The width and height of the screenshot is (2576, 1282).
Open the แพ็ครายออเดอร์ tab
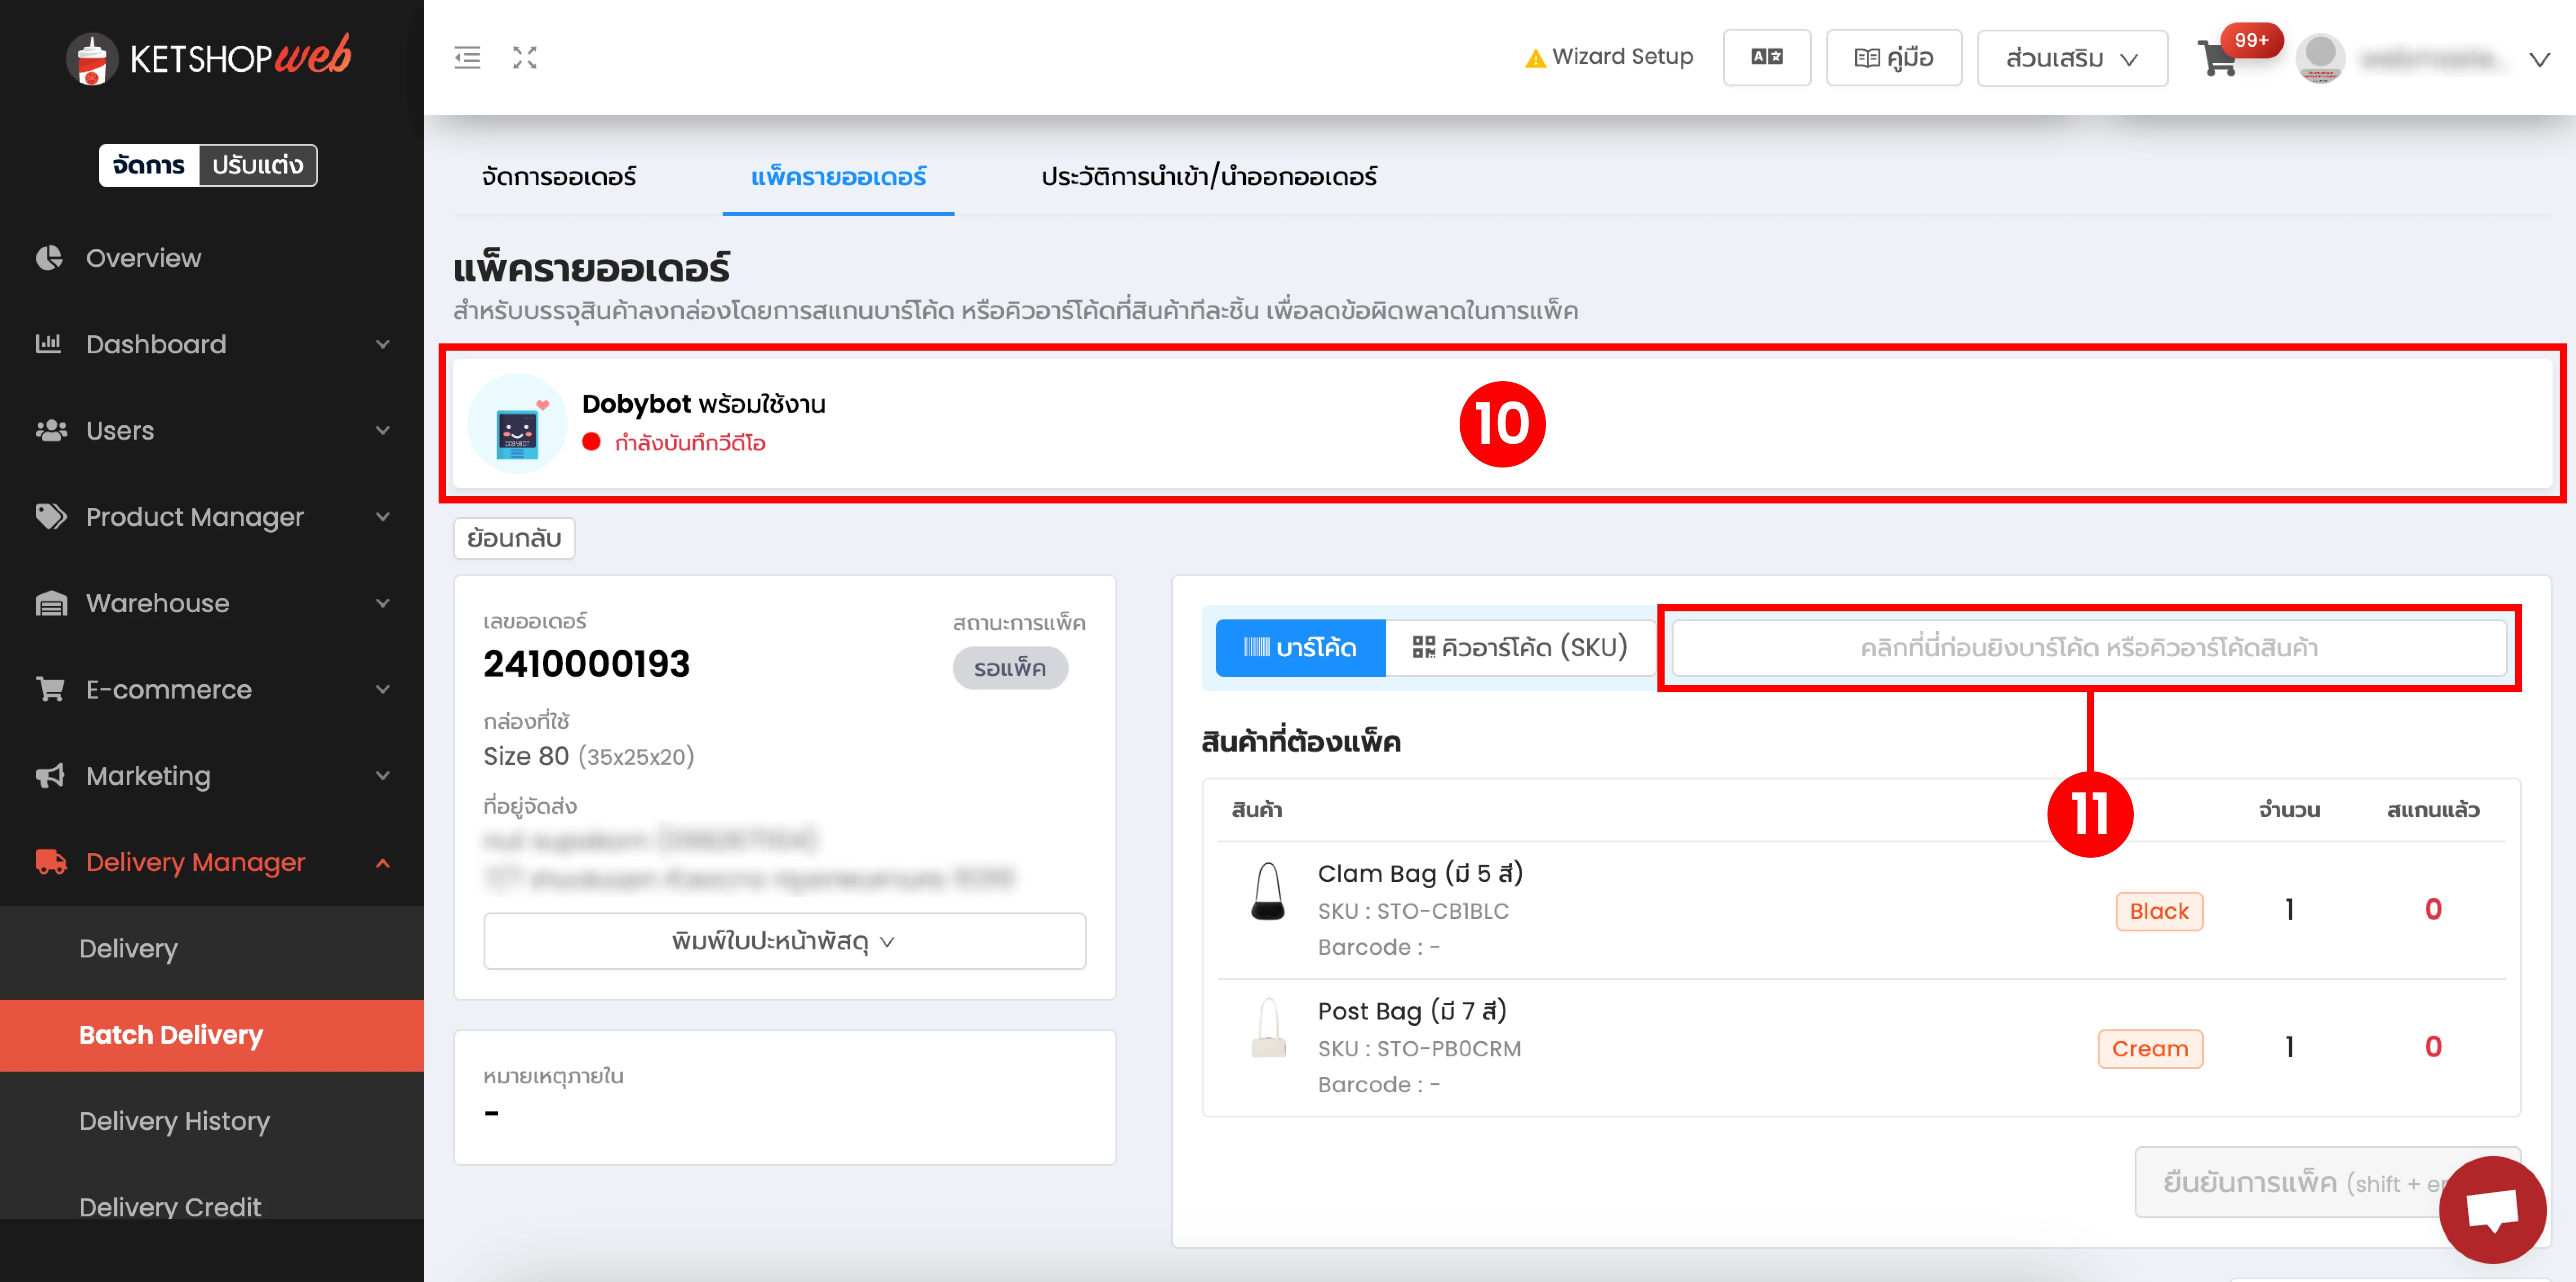pos(838,176)
